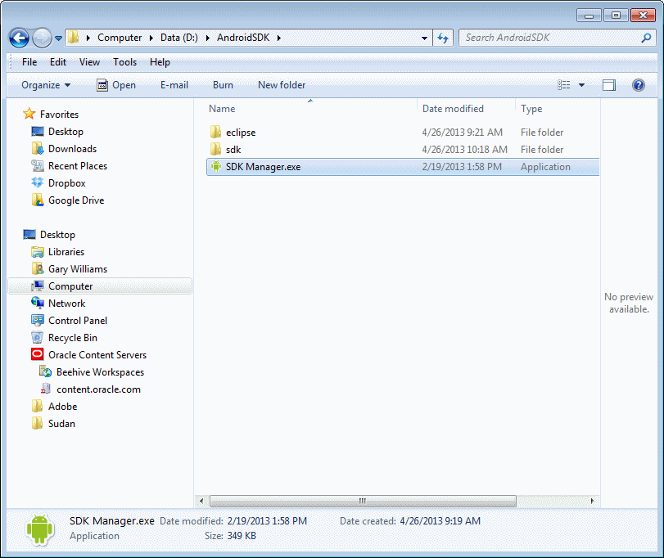Click AndroidSDK in the breadcrumb
This screenshot has height=558, width=664.
(243, 38)
